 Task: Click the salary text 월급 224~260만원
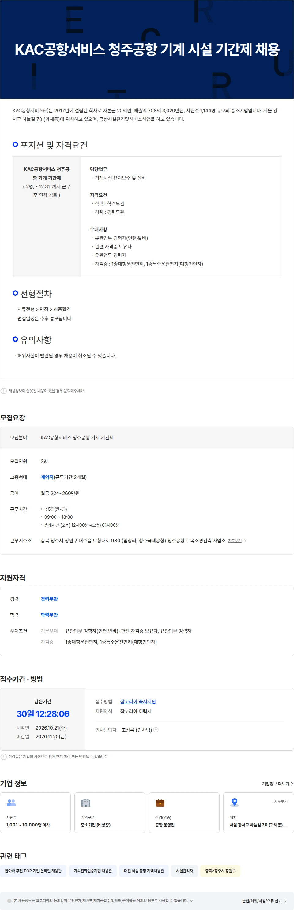tap(60, 493)
